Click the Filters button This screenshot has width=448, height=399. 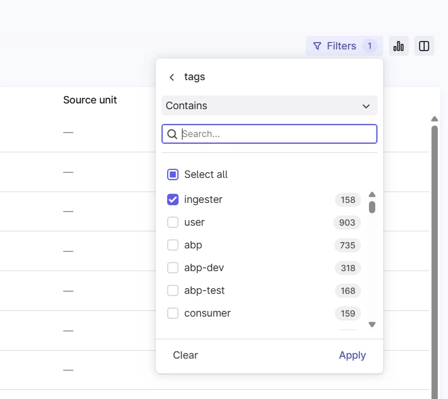tap(344, 46)
